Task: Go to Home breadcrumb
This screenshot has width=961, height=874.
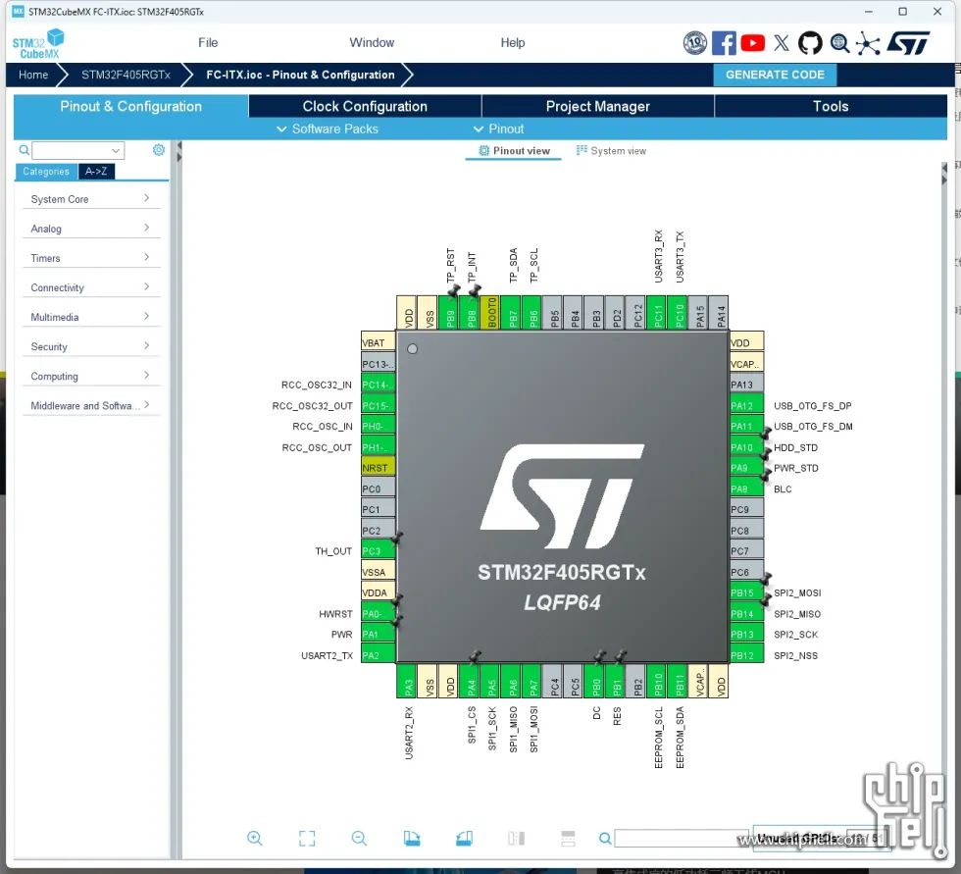Action: (x=33, y=75)
